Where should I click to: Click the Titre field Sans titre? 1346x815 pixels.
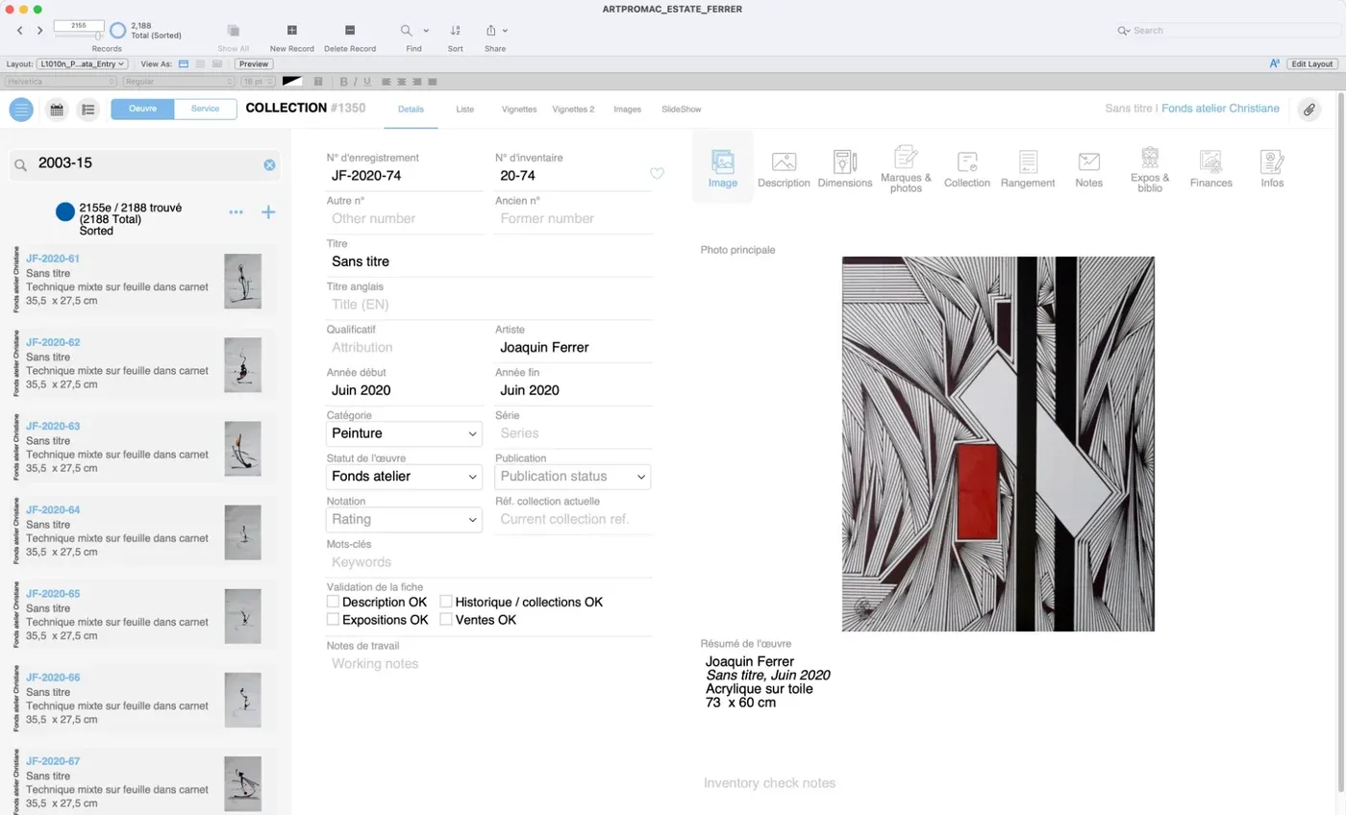coord(489,261)
